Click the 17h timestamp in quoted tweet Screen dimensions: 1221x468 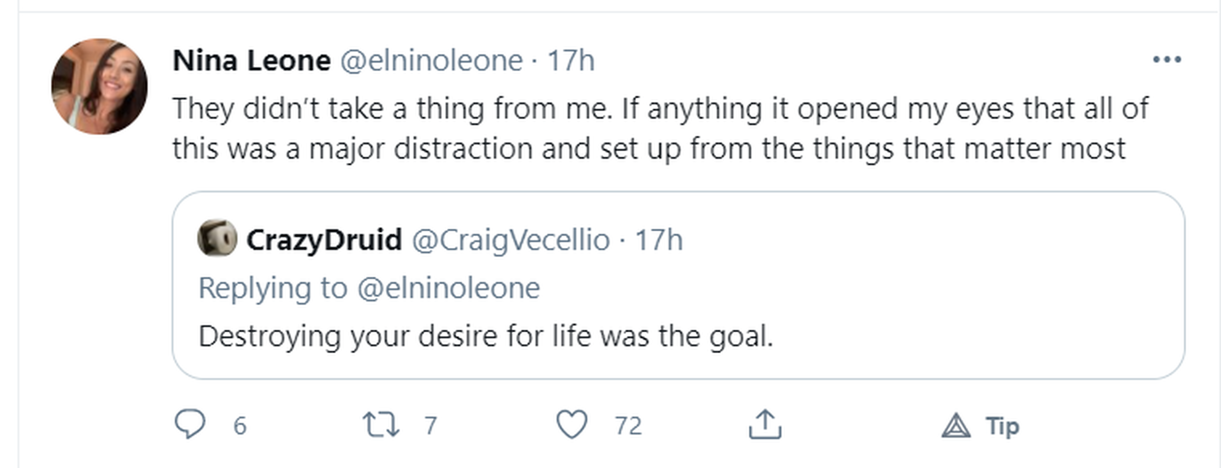tap(658, 240)
